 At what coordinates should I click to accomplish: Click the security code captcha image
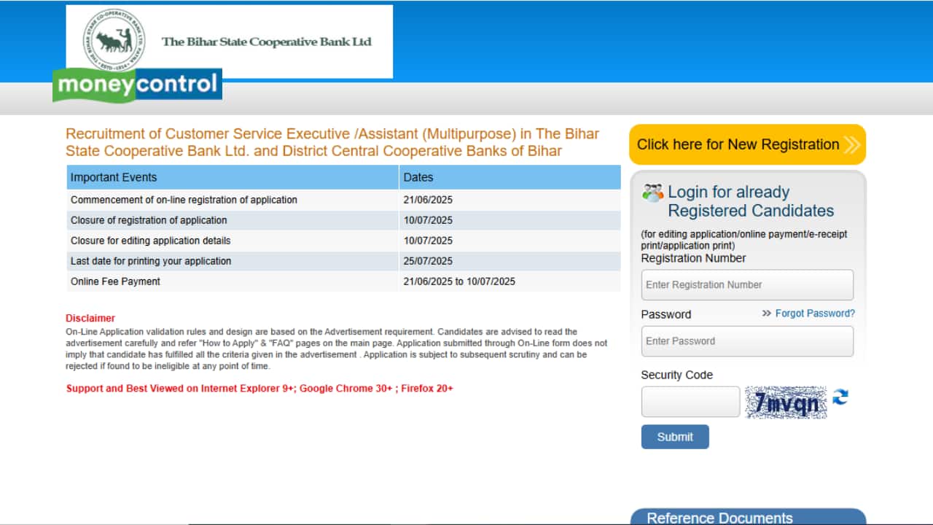(x=786, y=401)
